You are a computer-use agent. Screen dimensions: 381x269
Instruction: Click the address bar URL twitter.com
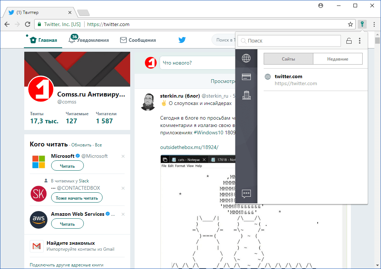click(x=108, y=24)
